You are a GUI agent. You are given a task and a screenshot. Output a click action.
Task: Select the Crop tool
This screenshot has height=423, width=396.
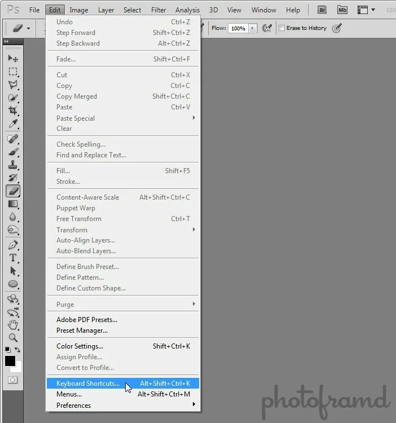point(12,111)
